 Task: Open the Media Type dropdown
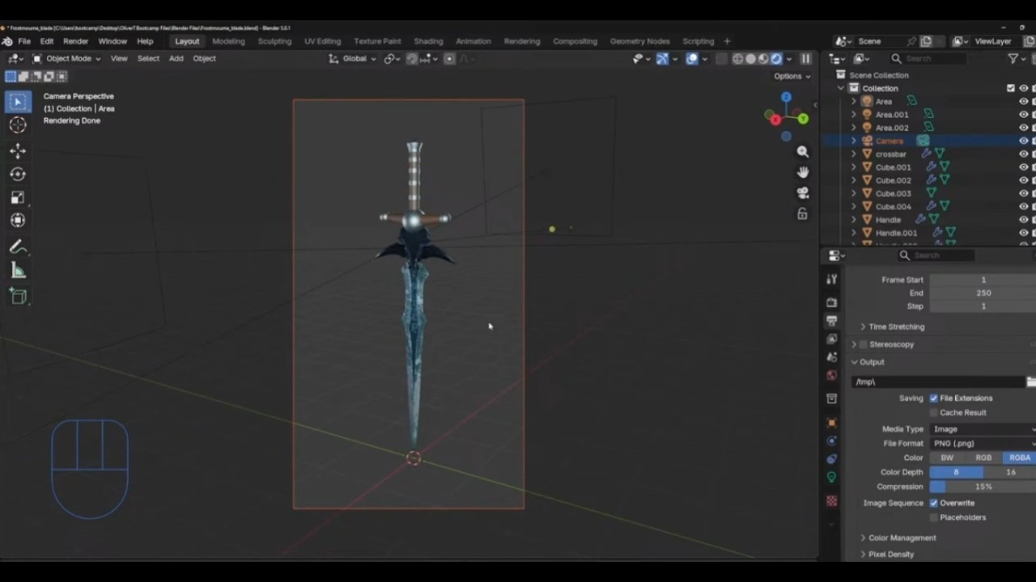(x=983, y=429)
